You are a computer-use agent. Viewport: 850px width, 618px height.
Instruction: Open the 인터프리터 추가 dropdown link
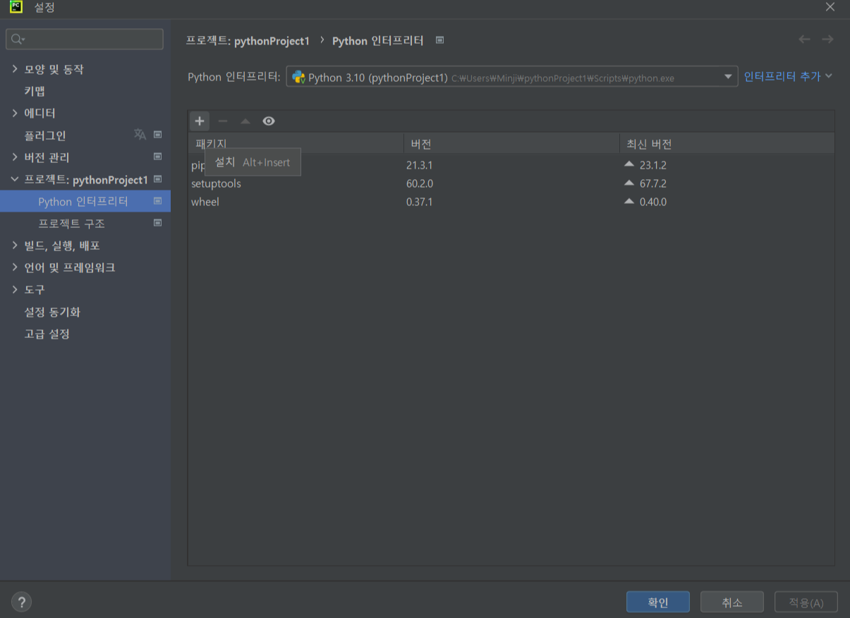click(788, 76)
